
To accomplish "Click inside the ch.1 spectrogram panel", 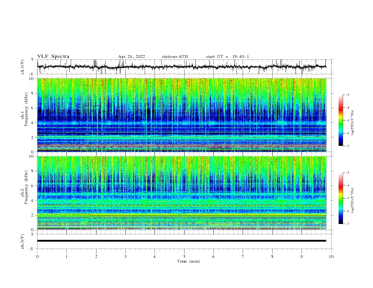I will coord(181,115).
